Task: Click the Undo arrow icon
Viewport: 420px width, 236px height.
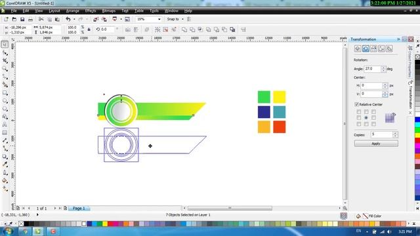Action: pos(68,19)
